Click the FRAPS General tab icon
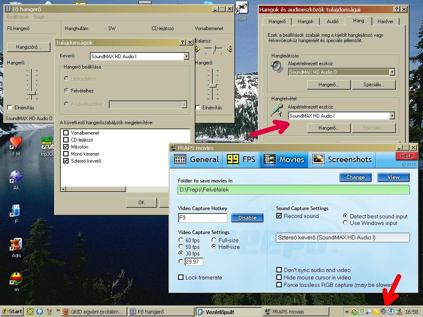423x317 pixels. click(180, 159)
